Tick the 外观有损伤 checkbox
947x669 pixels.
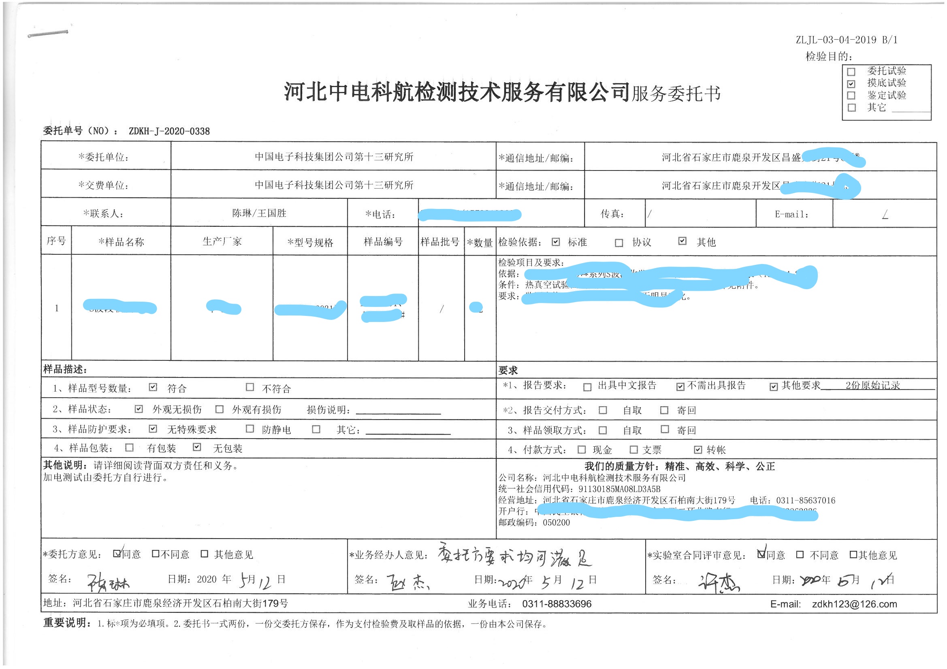220,409
